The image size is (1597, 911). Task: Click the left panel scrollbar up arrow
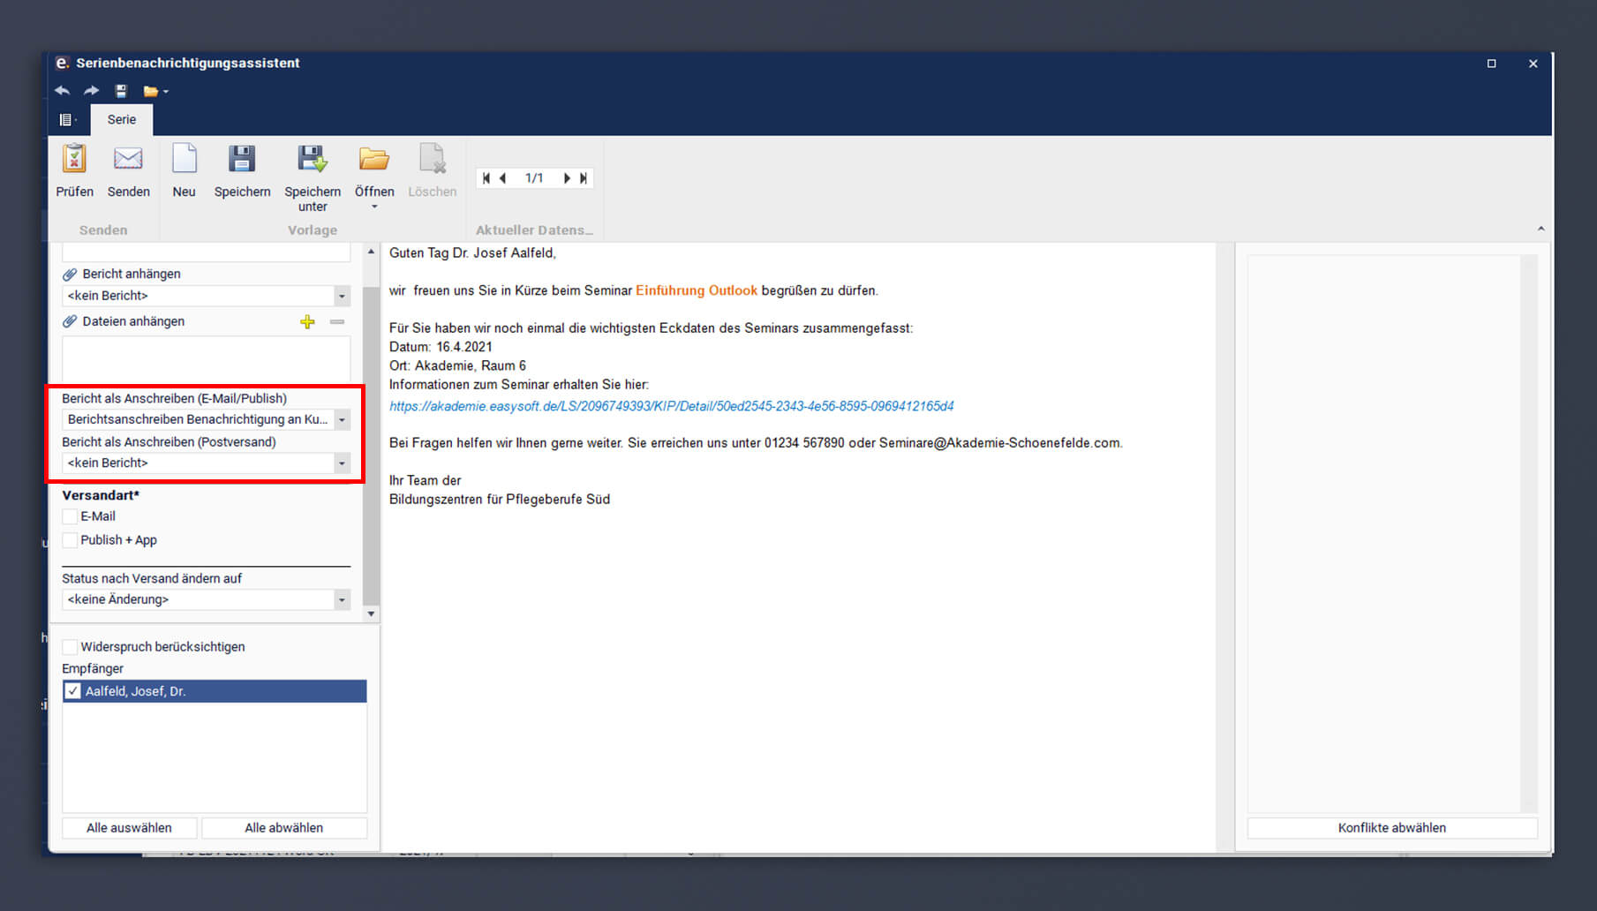click(x=371, y=252)
